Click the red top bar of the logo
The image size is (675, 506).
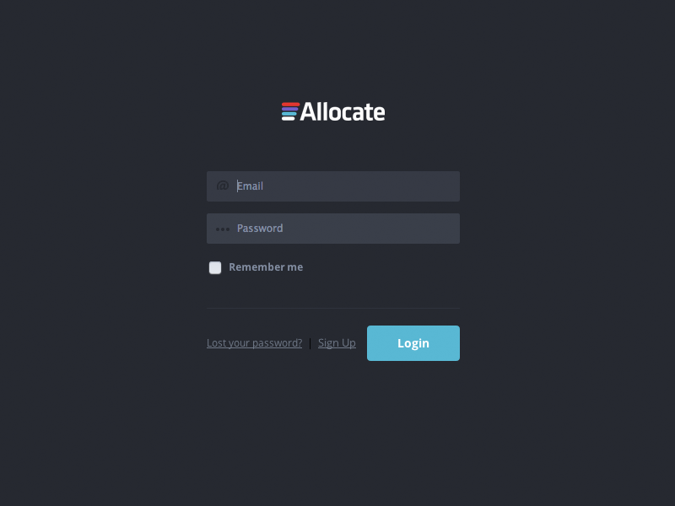pos(291,104)
